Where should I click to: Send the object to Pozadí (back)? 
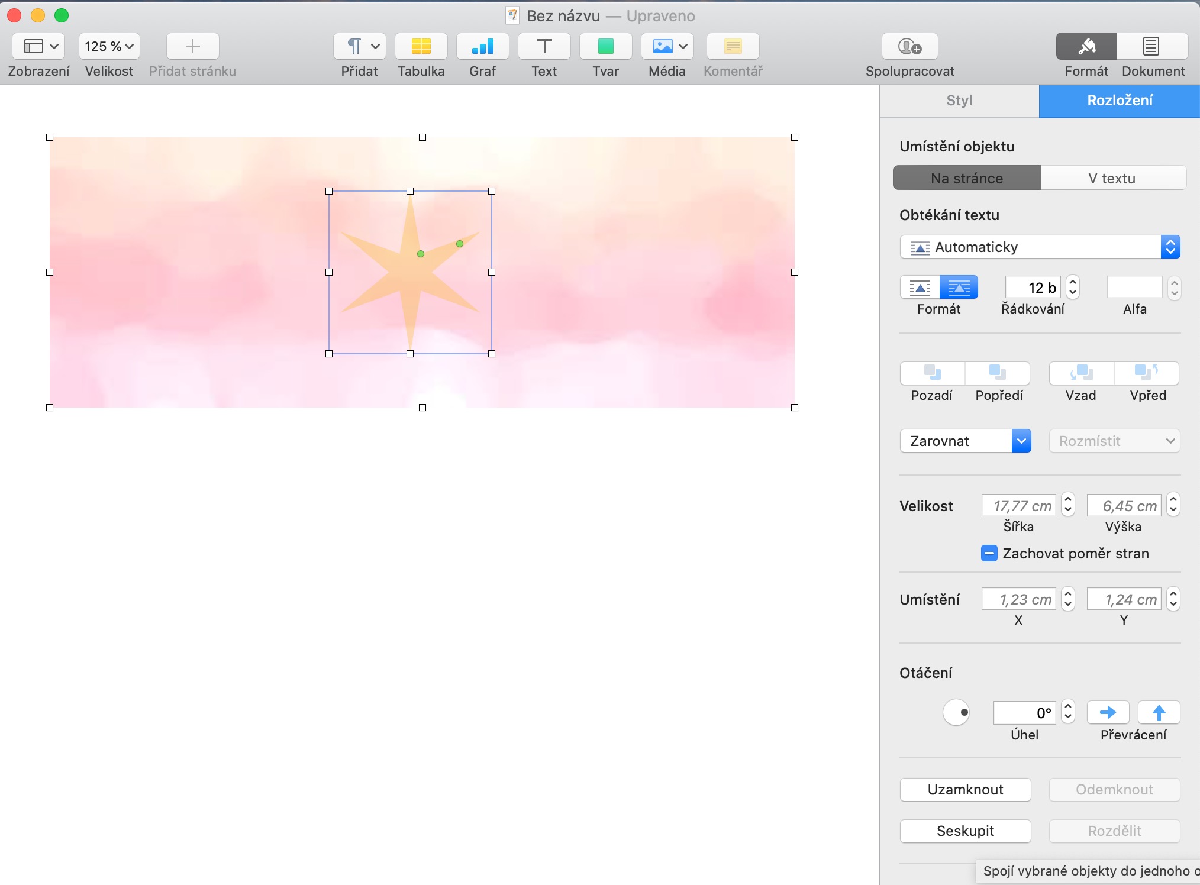pos(932,373)
